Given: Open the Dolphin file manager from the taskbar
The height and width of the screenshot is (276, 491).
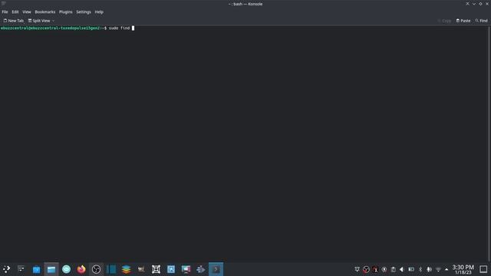Looking at the screenshot, I should [x=51, y=269].
